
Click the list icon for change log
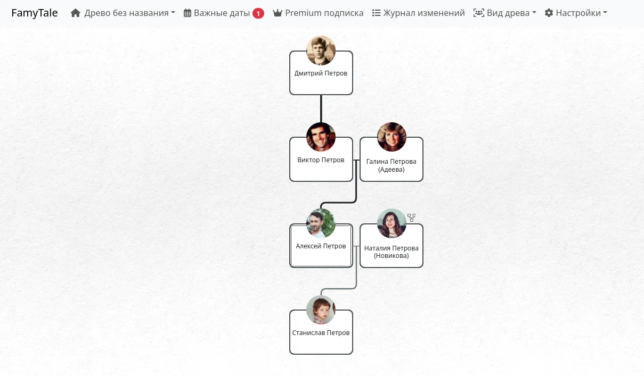(x=376, y=13)
